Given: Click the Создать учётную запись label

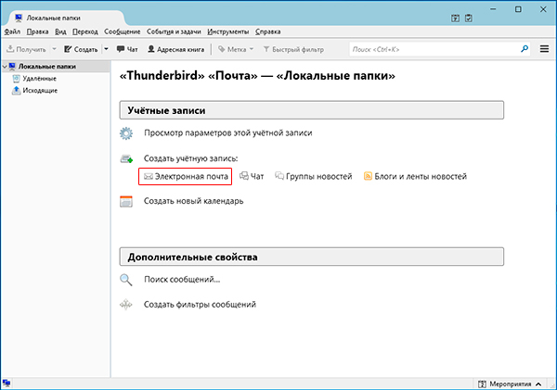Looking at the screenshot, I should pyautogui.click(x=190, y=158).
